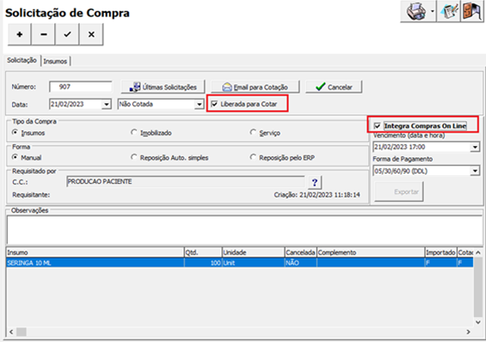Click the Complemento column header
This screenshot has height=342, width=486.
pos(371,253)
